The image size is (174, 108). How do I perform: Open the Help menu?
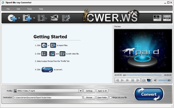click(41, 9)
